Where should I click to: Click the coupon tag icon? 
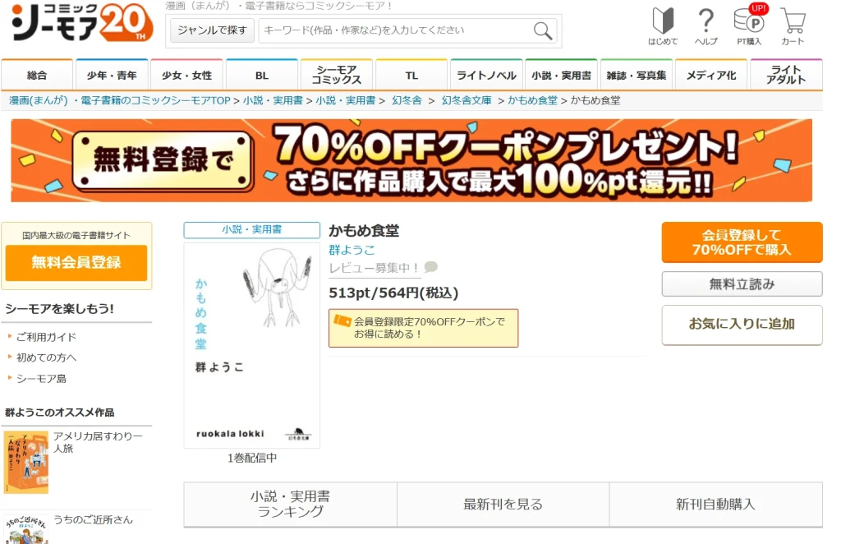click(x=342, y=320)
